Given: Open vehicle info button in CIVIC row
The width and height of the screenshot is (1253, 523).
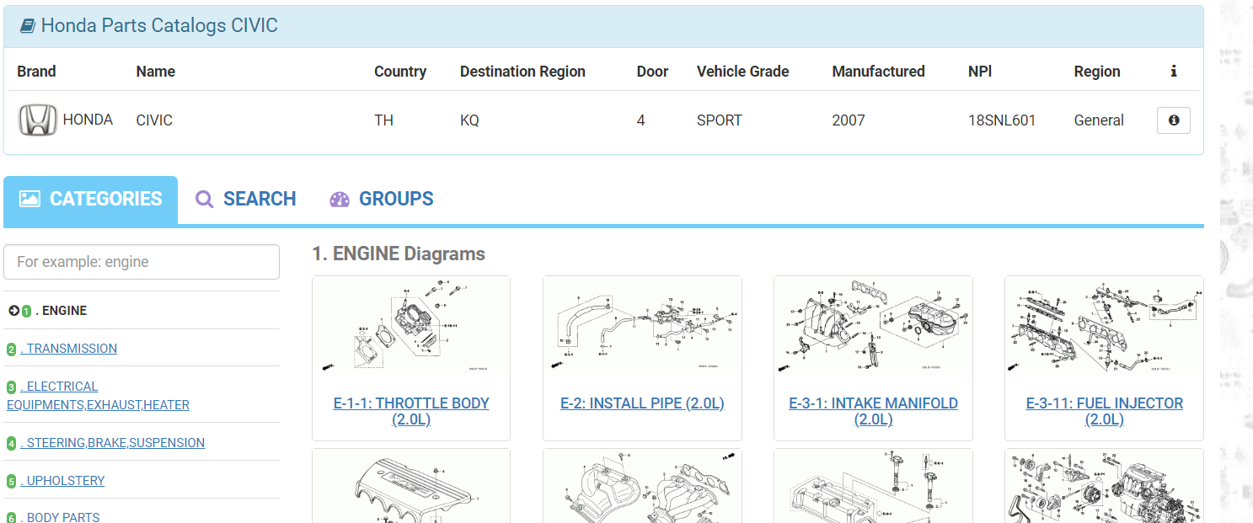Looking at the screenshot, I should coord(1173,120).
